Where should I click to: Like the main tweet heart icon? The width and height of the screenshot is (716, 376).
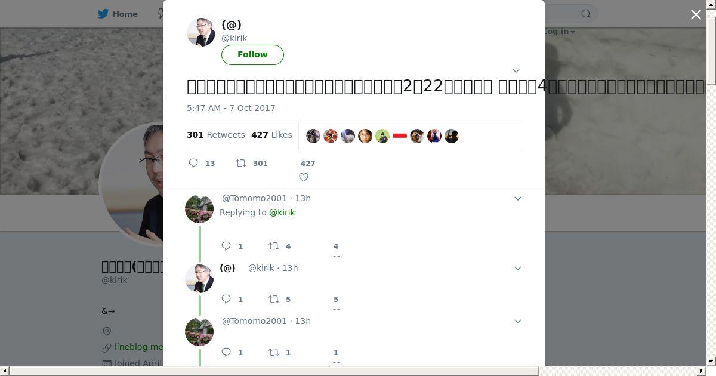(x=304, y=177)
